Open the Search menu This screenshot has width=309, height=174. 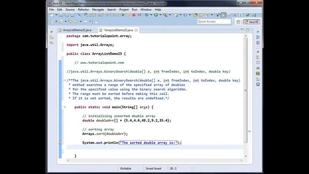[112, 10]
